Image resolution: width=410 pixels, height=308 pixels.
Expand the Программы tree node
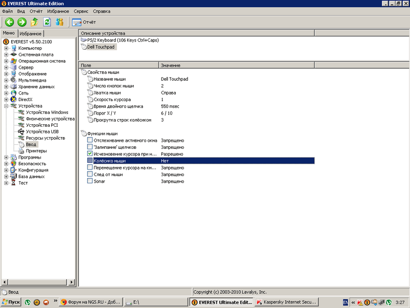[6, 157]
